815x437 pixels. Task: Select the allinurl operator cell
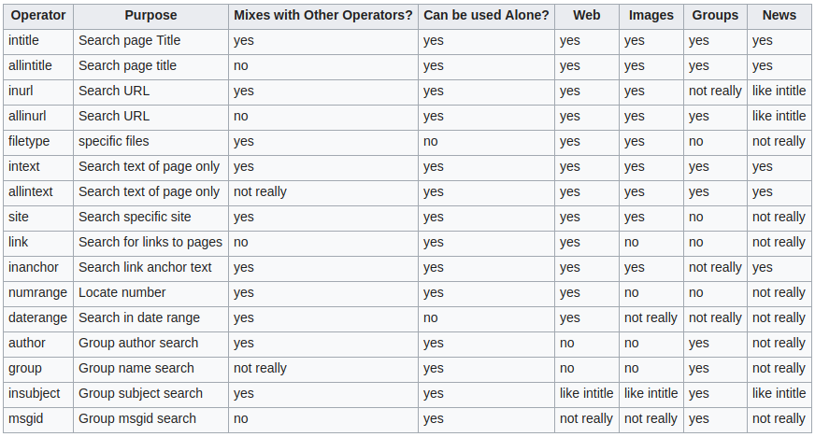38,117
